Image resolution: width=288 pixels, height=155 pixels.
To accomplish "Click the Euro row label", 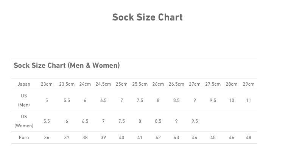I will point(24,138).
